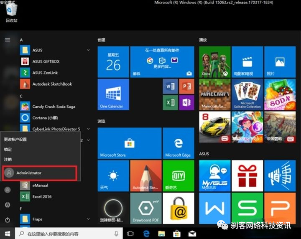Viewport: 301px width, 239px height.
Task: Open the MyASUS tile
Action: click(x=215, y=176)
